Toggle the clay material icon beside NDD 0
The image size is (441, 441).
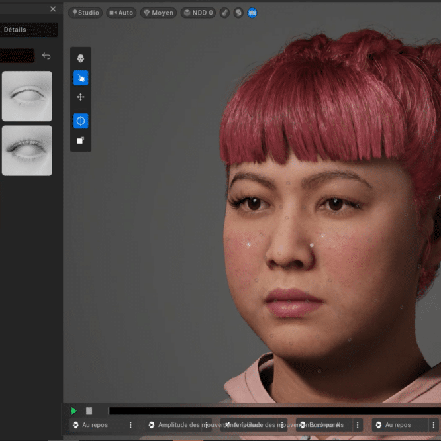pyautogui.click(x=224, y=13)
